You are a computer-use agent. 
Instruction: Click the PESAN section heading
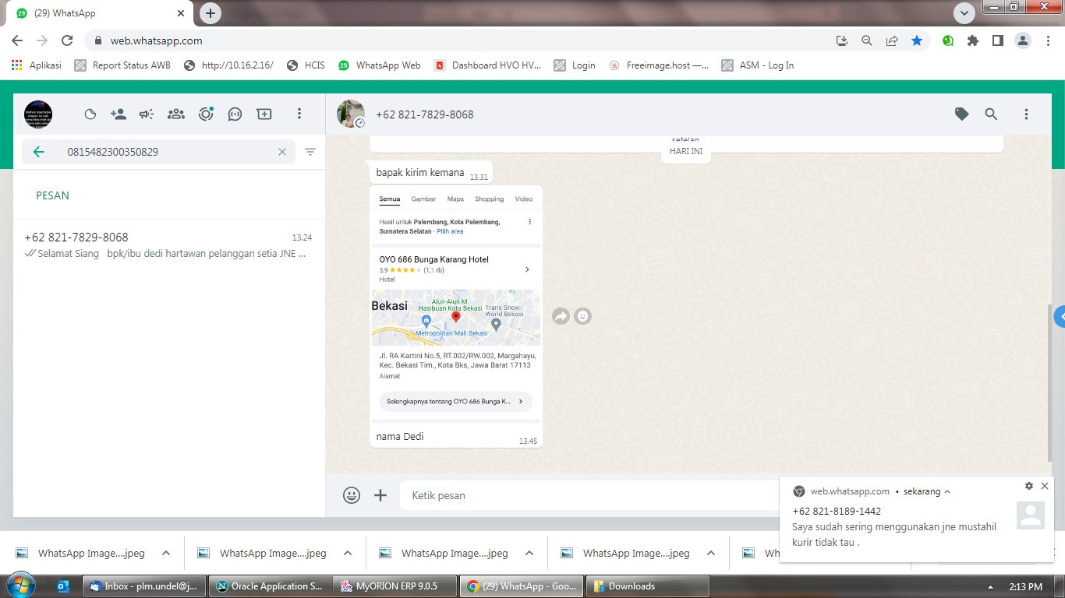pyautogui.click(x=52, y=195)
